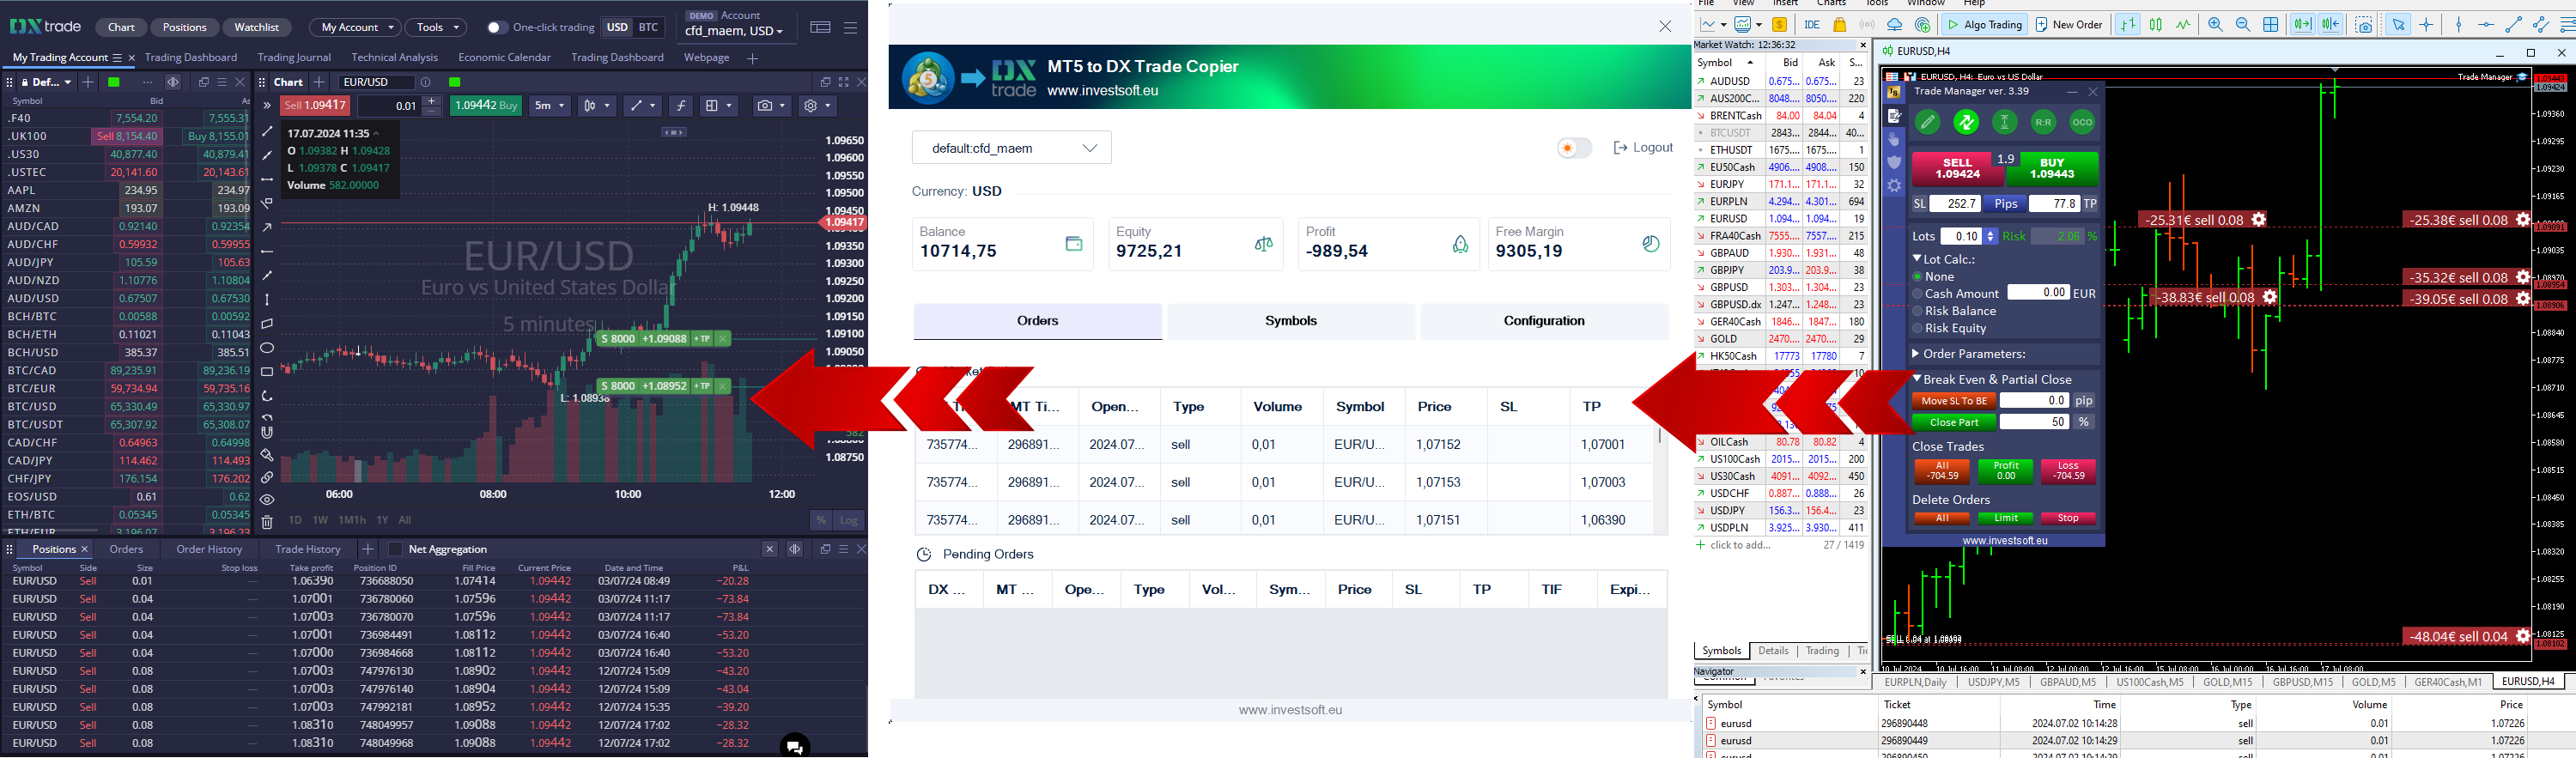Click the SL pips input field
Screen dimensions: 2576x758
click(1954, 204)
